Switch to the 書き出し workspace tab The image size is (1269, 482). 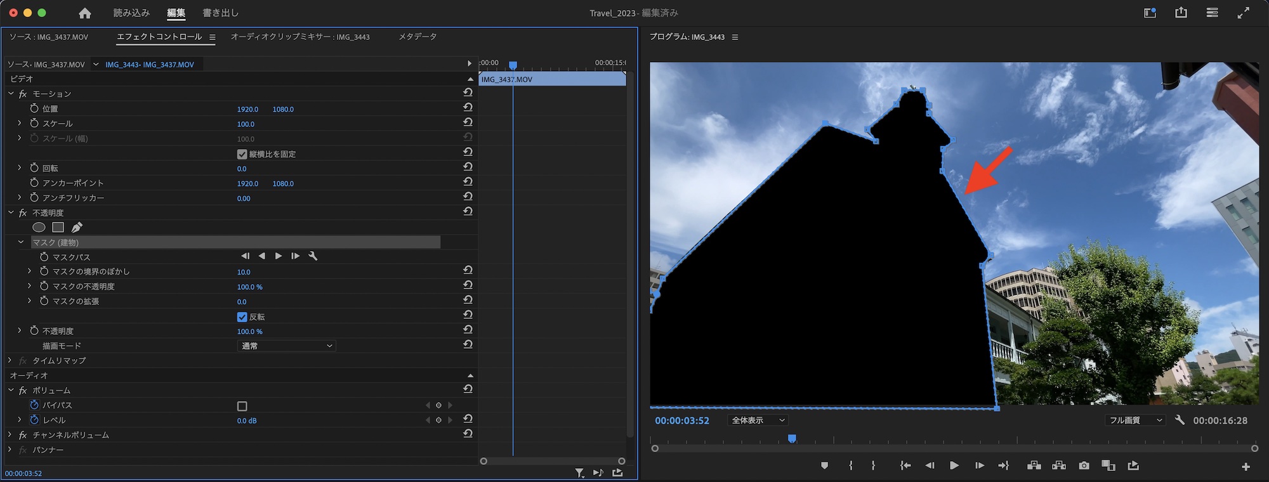point(220,13)
